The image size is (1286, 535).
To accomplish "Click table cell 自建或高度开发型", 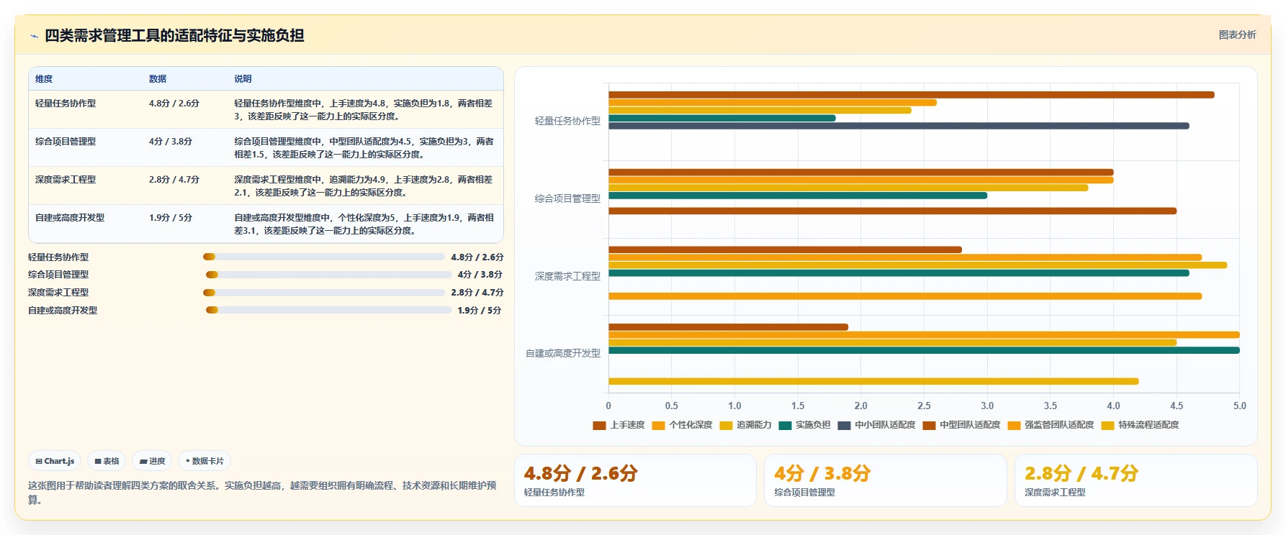I will [x=70, y=218].
